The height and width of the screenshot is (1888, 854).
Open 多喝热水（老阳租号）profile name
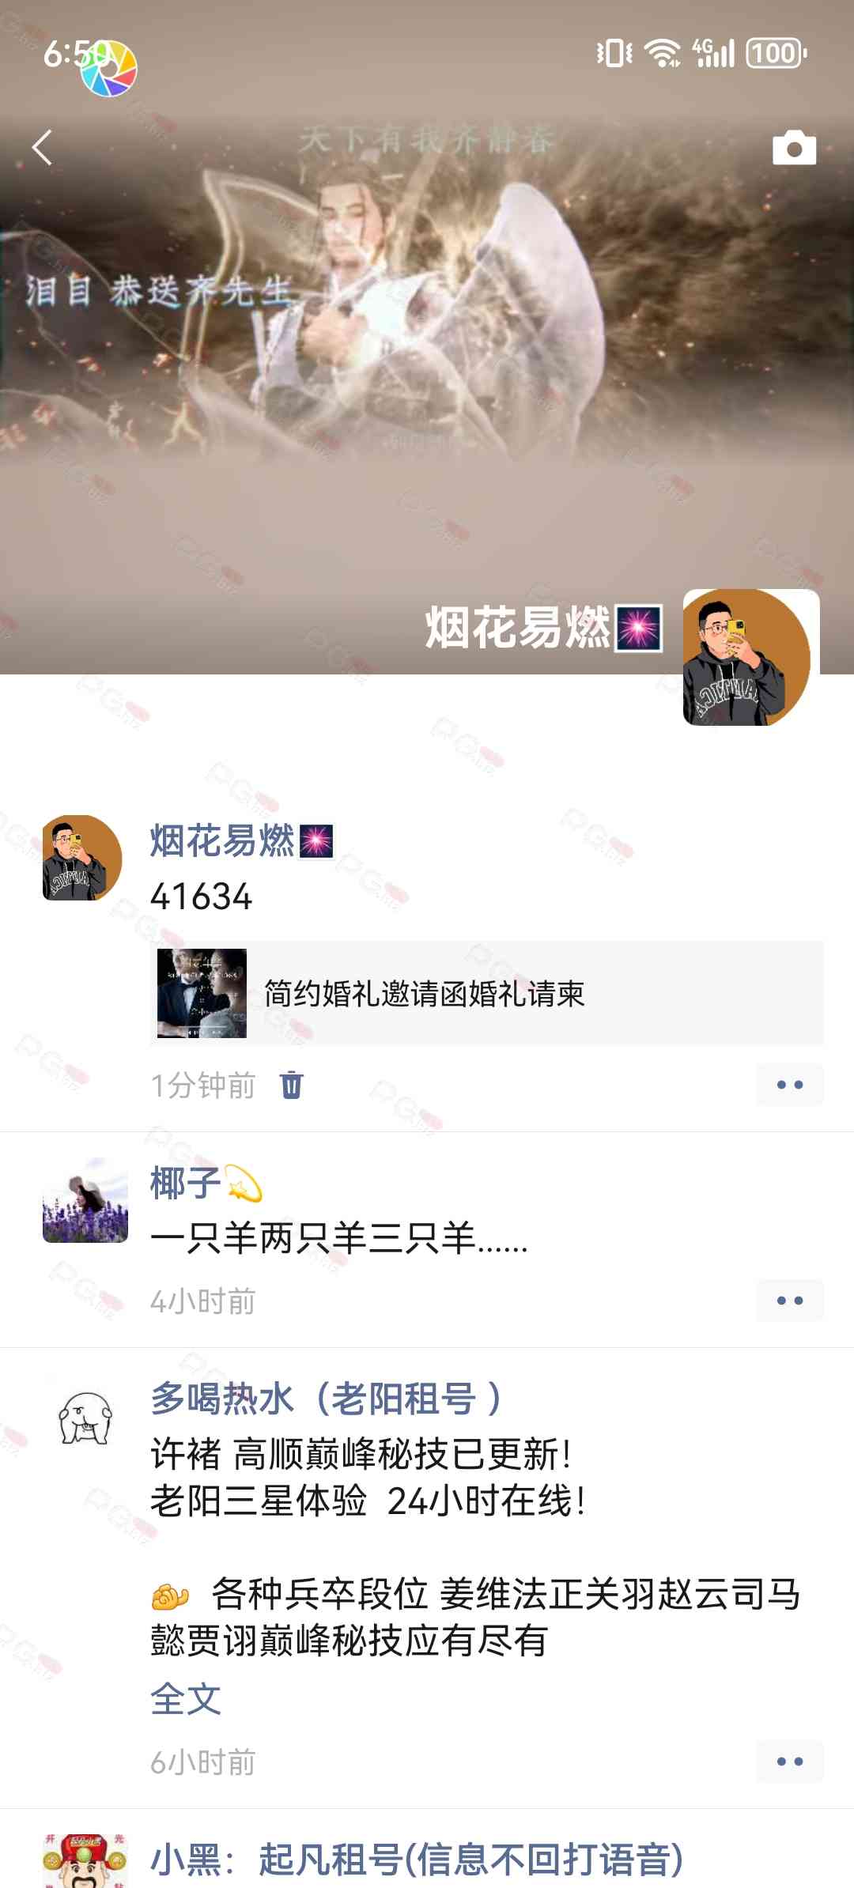[x=326, y=1399]
